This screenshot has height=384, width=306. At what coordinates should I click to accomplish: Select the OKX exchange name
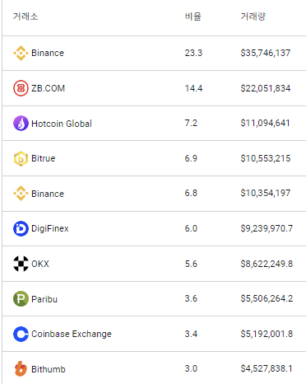(x=40, y=264)
